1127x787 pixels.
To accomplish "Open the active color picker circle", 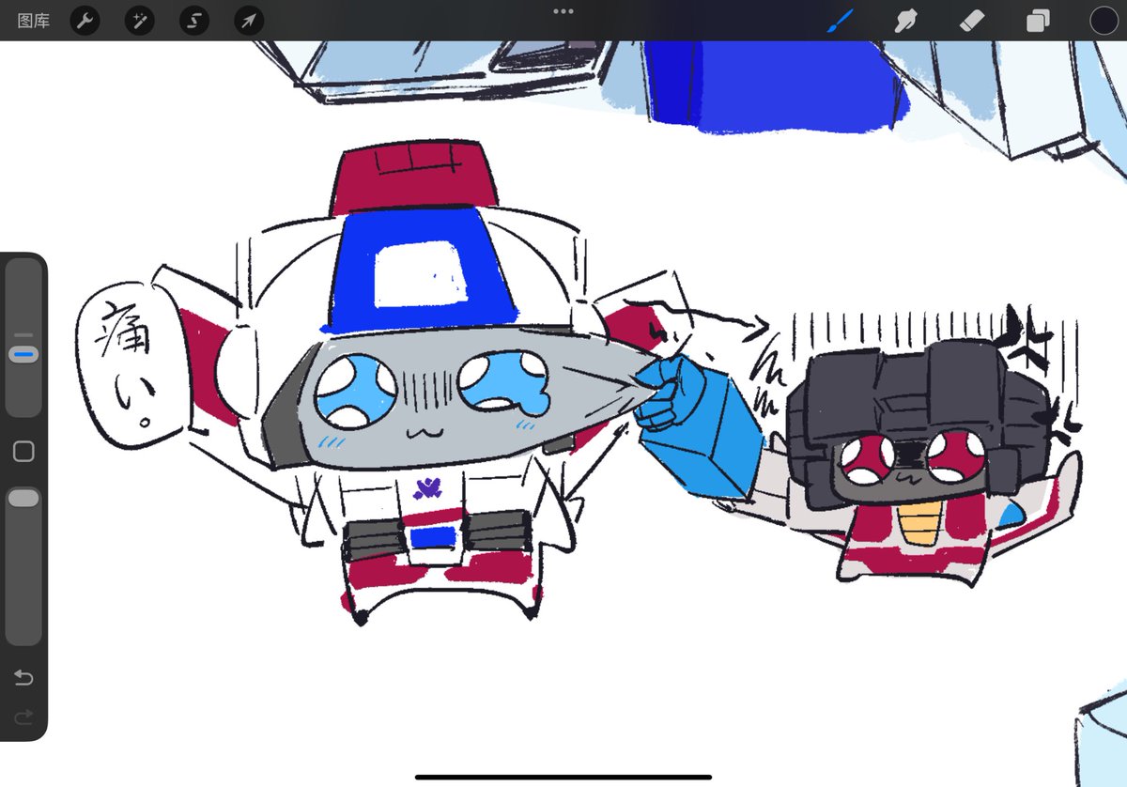I will tap(1104, 21).
